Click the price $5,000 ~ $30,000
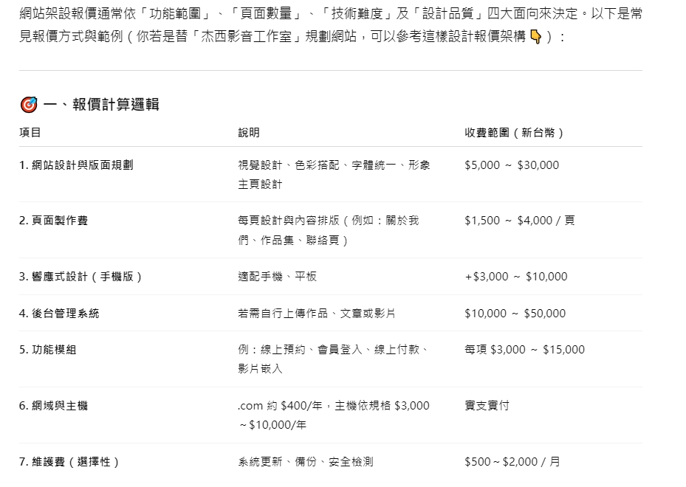Image resolution: width=686 pixels, height=487 pixels. coord(512,165)
